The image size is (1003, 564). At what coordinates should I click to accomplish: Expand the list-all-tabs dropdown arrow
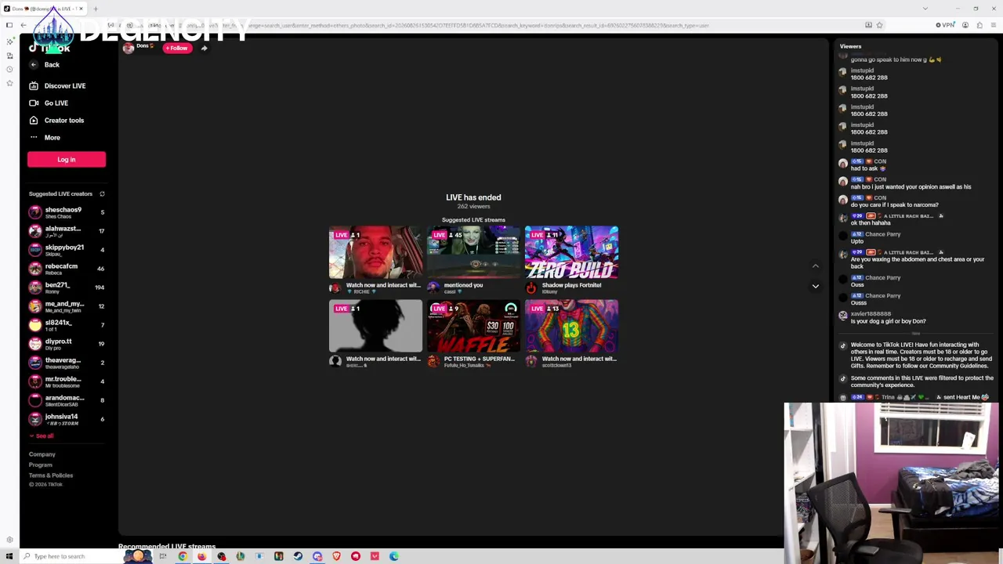925,9
